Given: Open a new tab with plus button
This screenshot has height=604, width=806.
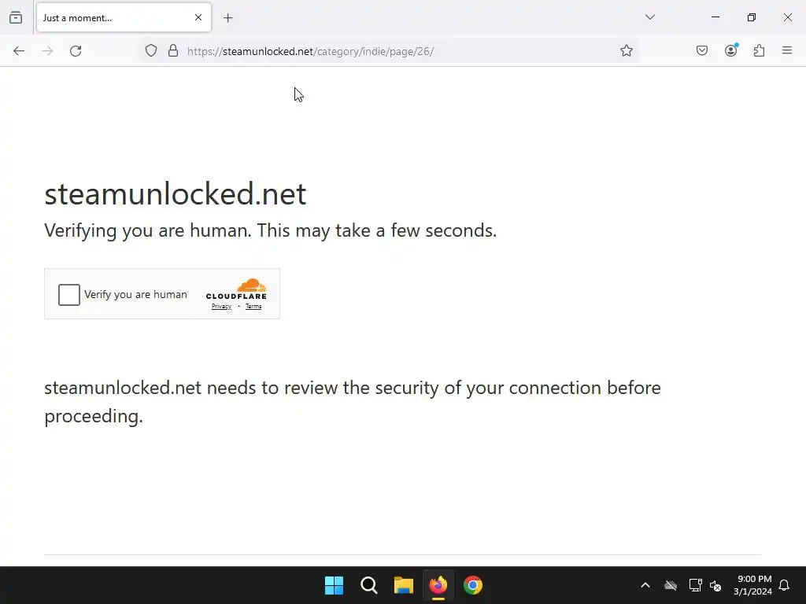Looking at the screenshot, I should (228, 17).
